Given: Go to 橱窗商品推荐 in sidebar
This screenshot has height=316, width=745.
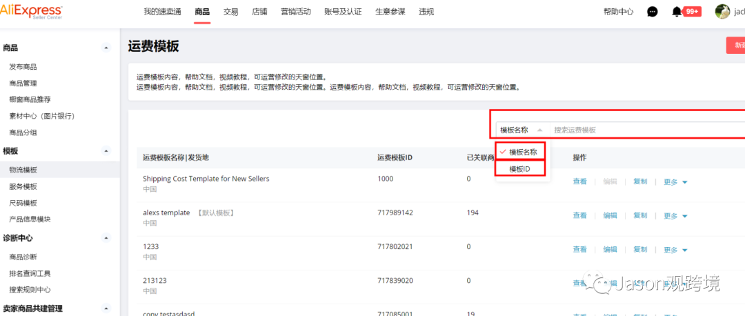Looking at the screenshot, I should (30, 99).
